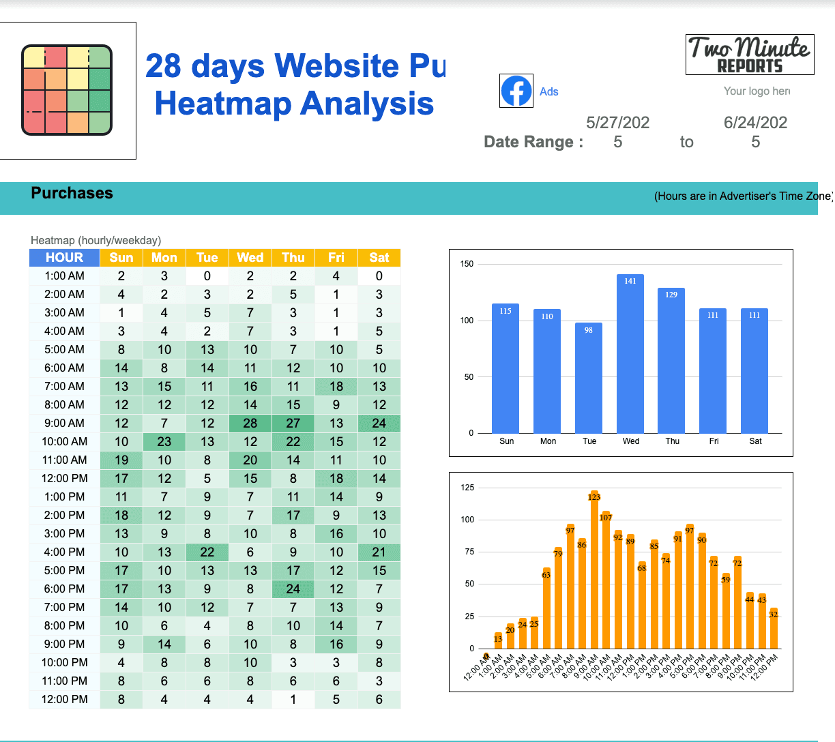
Task: Click the dark green cell showing 28
Action: coord(250,423)
